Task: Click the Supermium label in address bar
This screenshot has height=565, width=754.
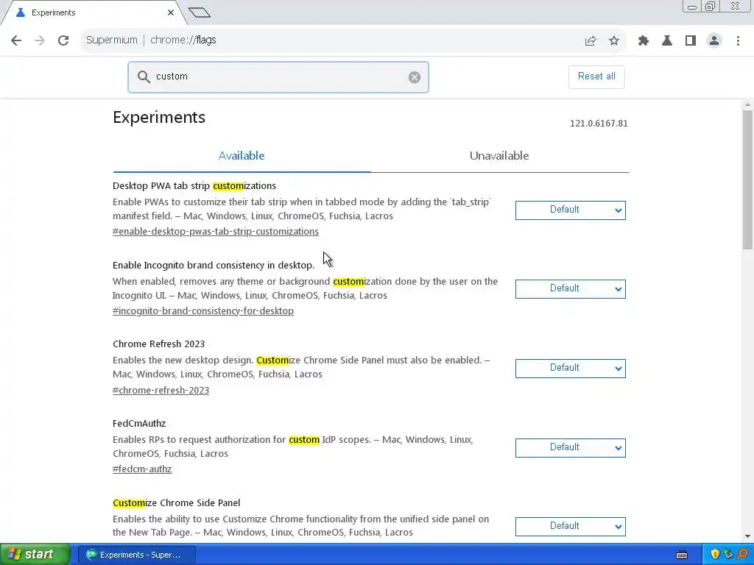Action: pyautogui.click(x=112, y=40)
